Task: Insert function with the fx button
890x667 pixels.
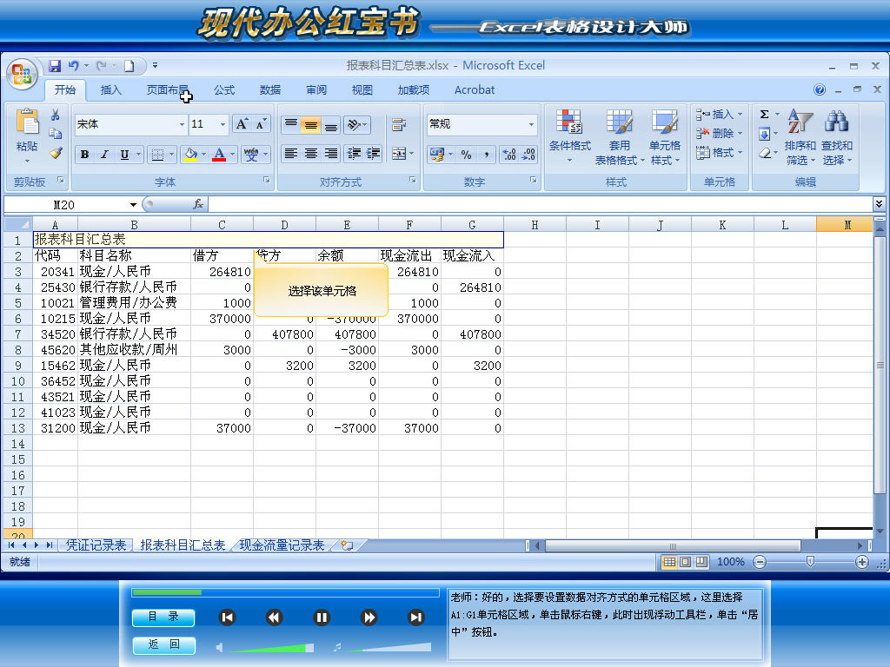Action: [197, 204]
